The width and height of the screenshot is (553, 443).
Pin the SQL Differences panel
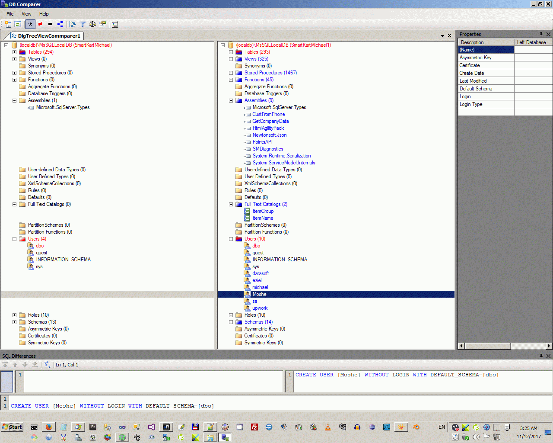coord(541,356)
